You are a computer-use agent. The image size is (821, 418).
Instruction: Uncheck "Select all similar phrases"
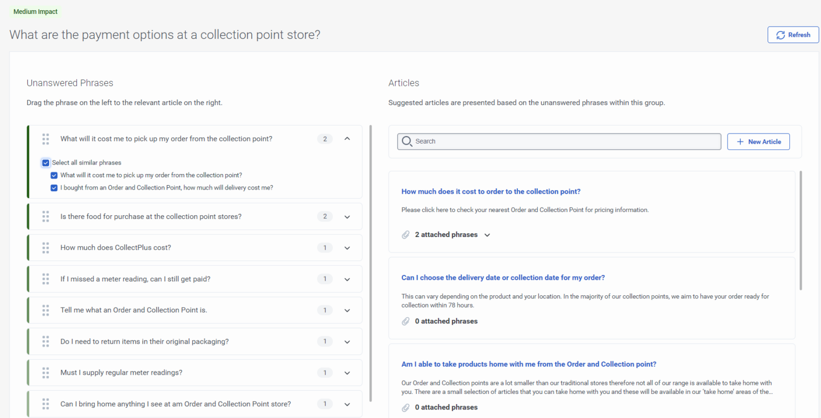pyautogui.click(x=45, y=162)
